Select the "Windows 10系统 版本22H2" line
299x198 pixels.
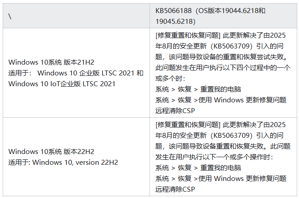[x=51, y=152]
